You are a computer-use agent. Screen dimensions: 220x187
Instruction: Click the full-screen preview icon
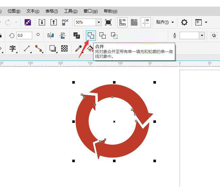[108, 22]
